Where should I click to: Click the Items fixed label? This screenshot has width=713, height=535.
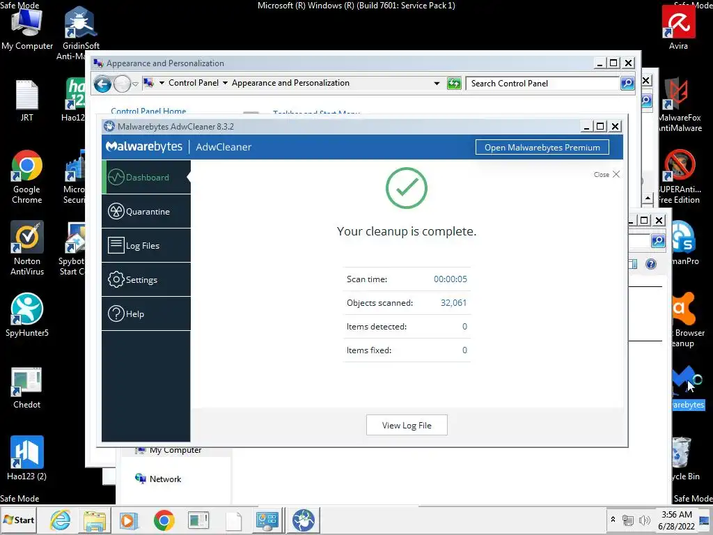point(369,350)
